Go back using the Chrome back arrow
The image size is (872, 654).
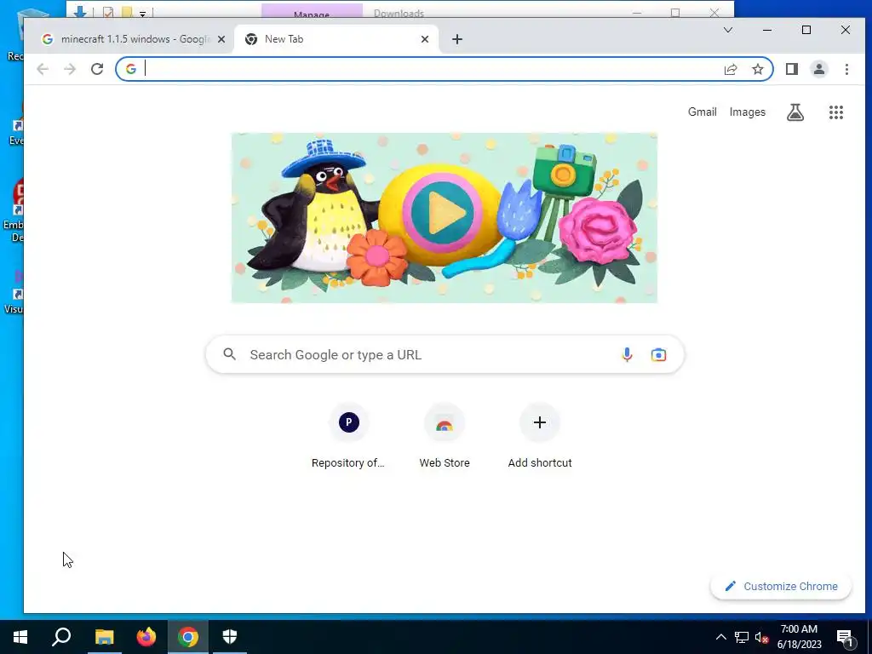[x=43, y=69]
